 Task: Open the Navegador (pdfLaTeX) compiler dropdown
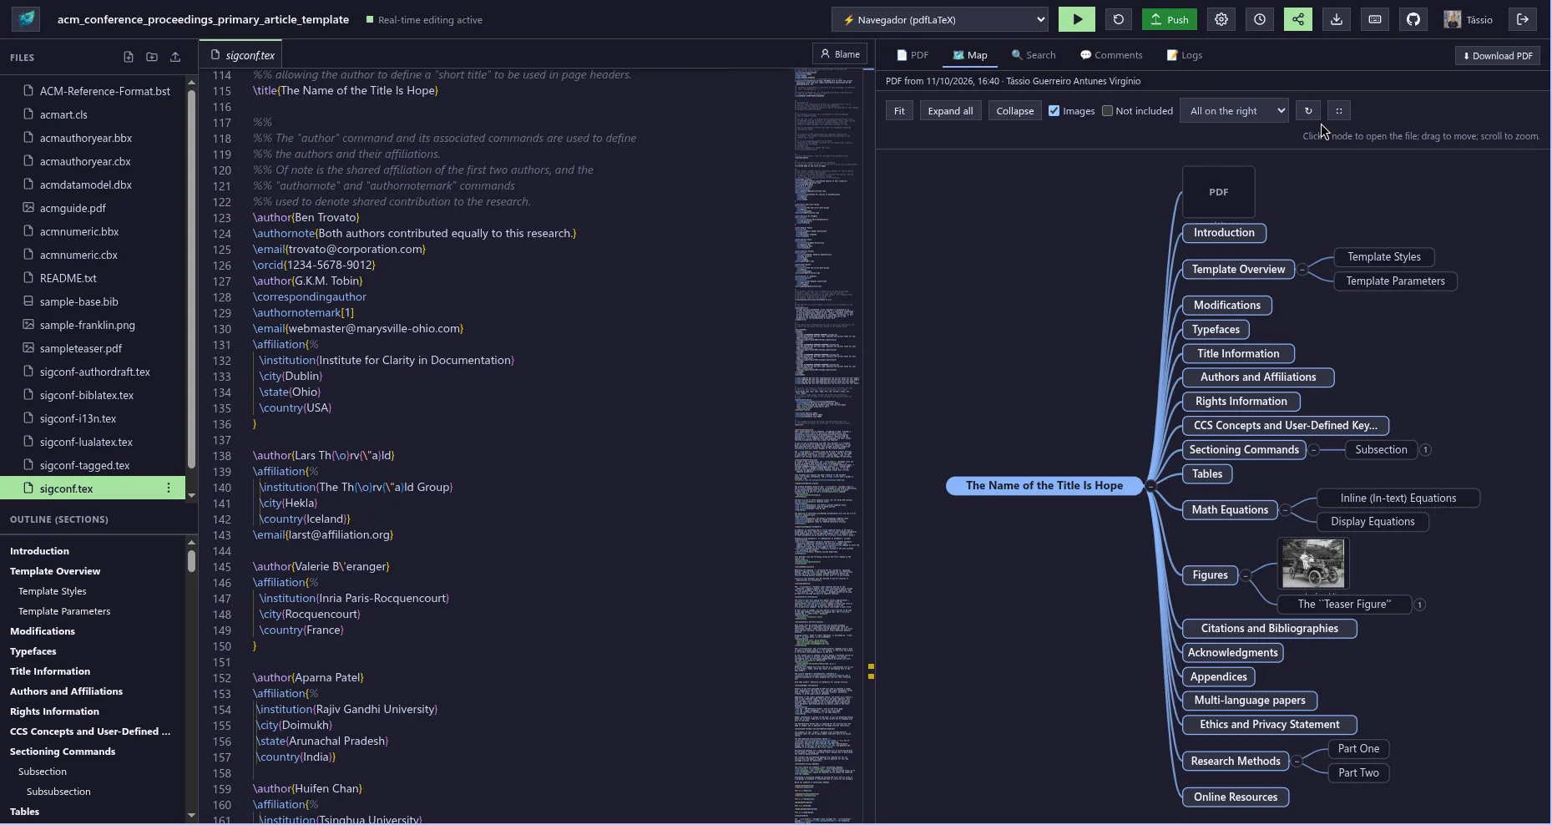pos(940,19)
